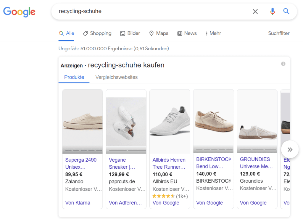
Task: Clear the search box with X
Action: 255,12
